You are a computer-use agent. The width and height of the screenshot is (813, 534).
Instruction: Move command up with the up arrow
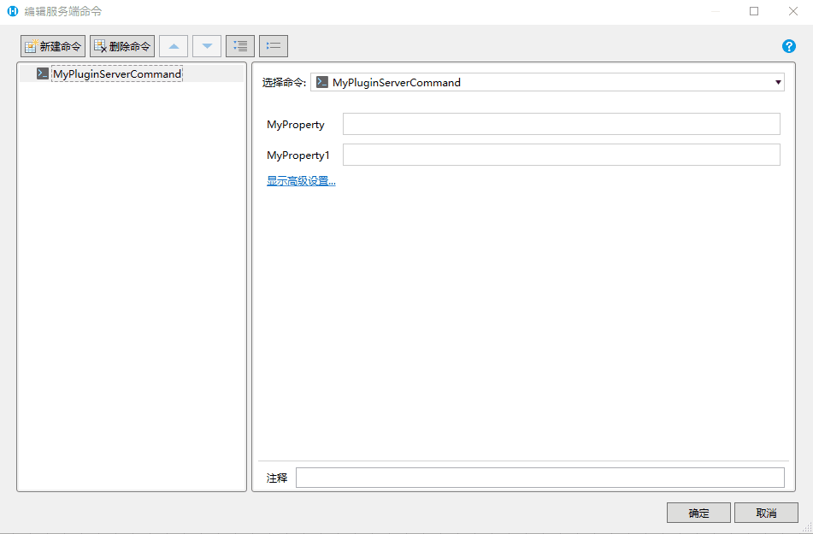click(174, 46)
